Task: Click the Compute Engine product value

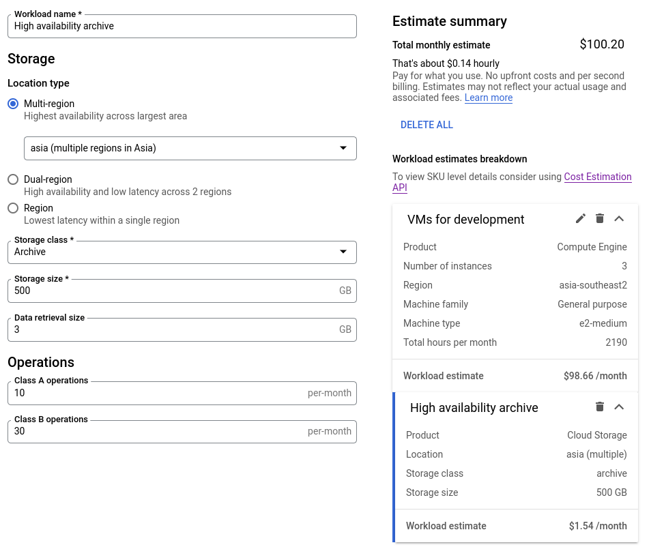Action: pyautogui.click(x=592, y=247)
